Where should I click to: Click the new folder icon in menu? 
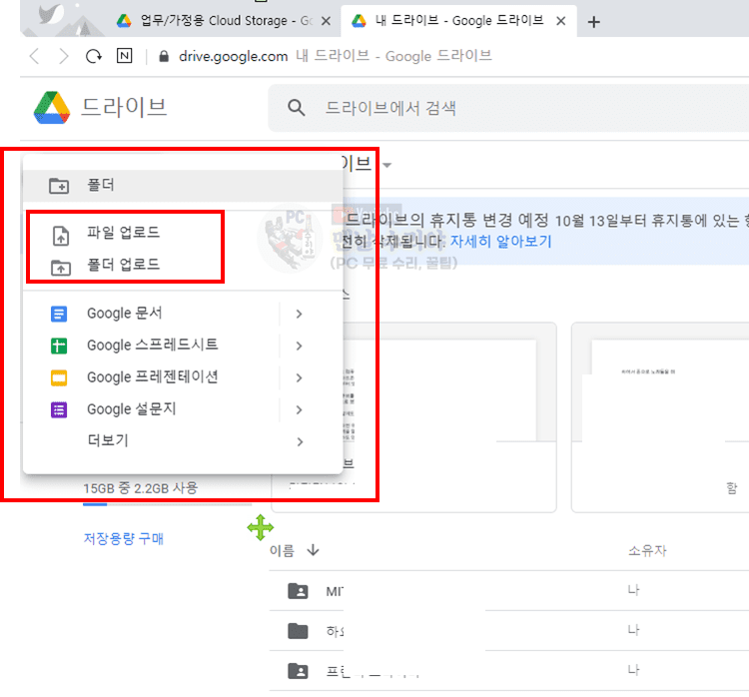tap(59, 186)
